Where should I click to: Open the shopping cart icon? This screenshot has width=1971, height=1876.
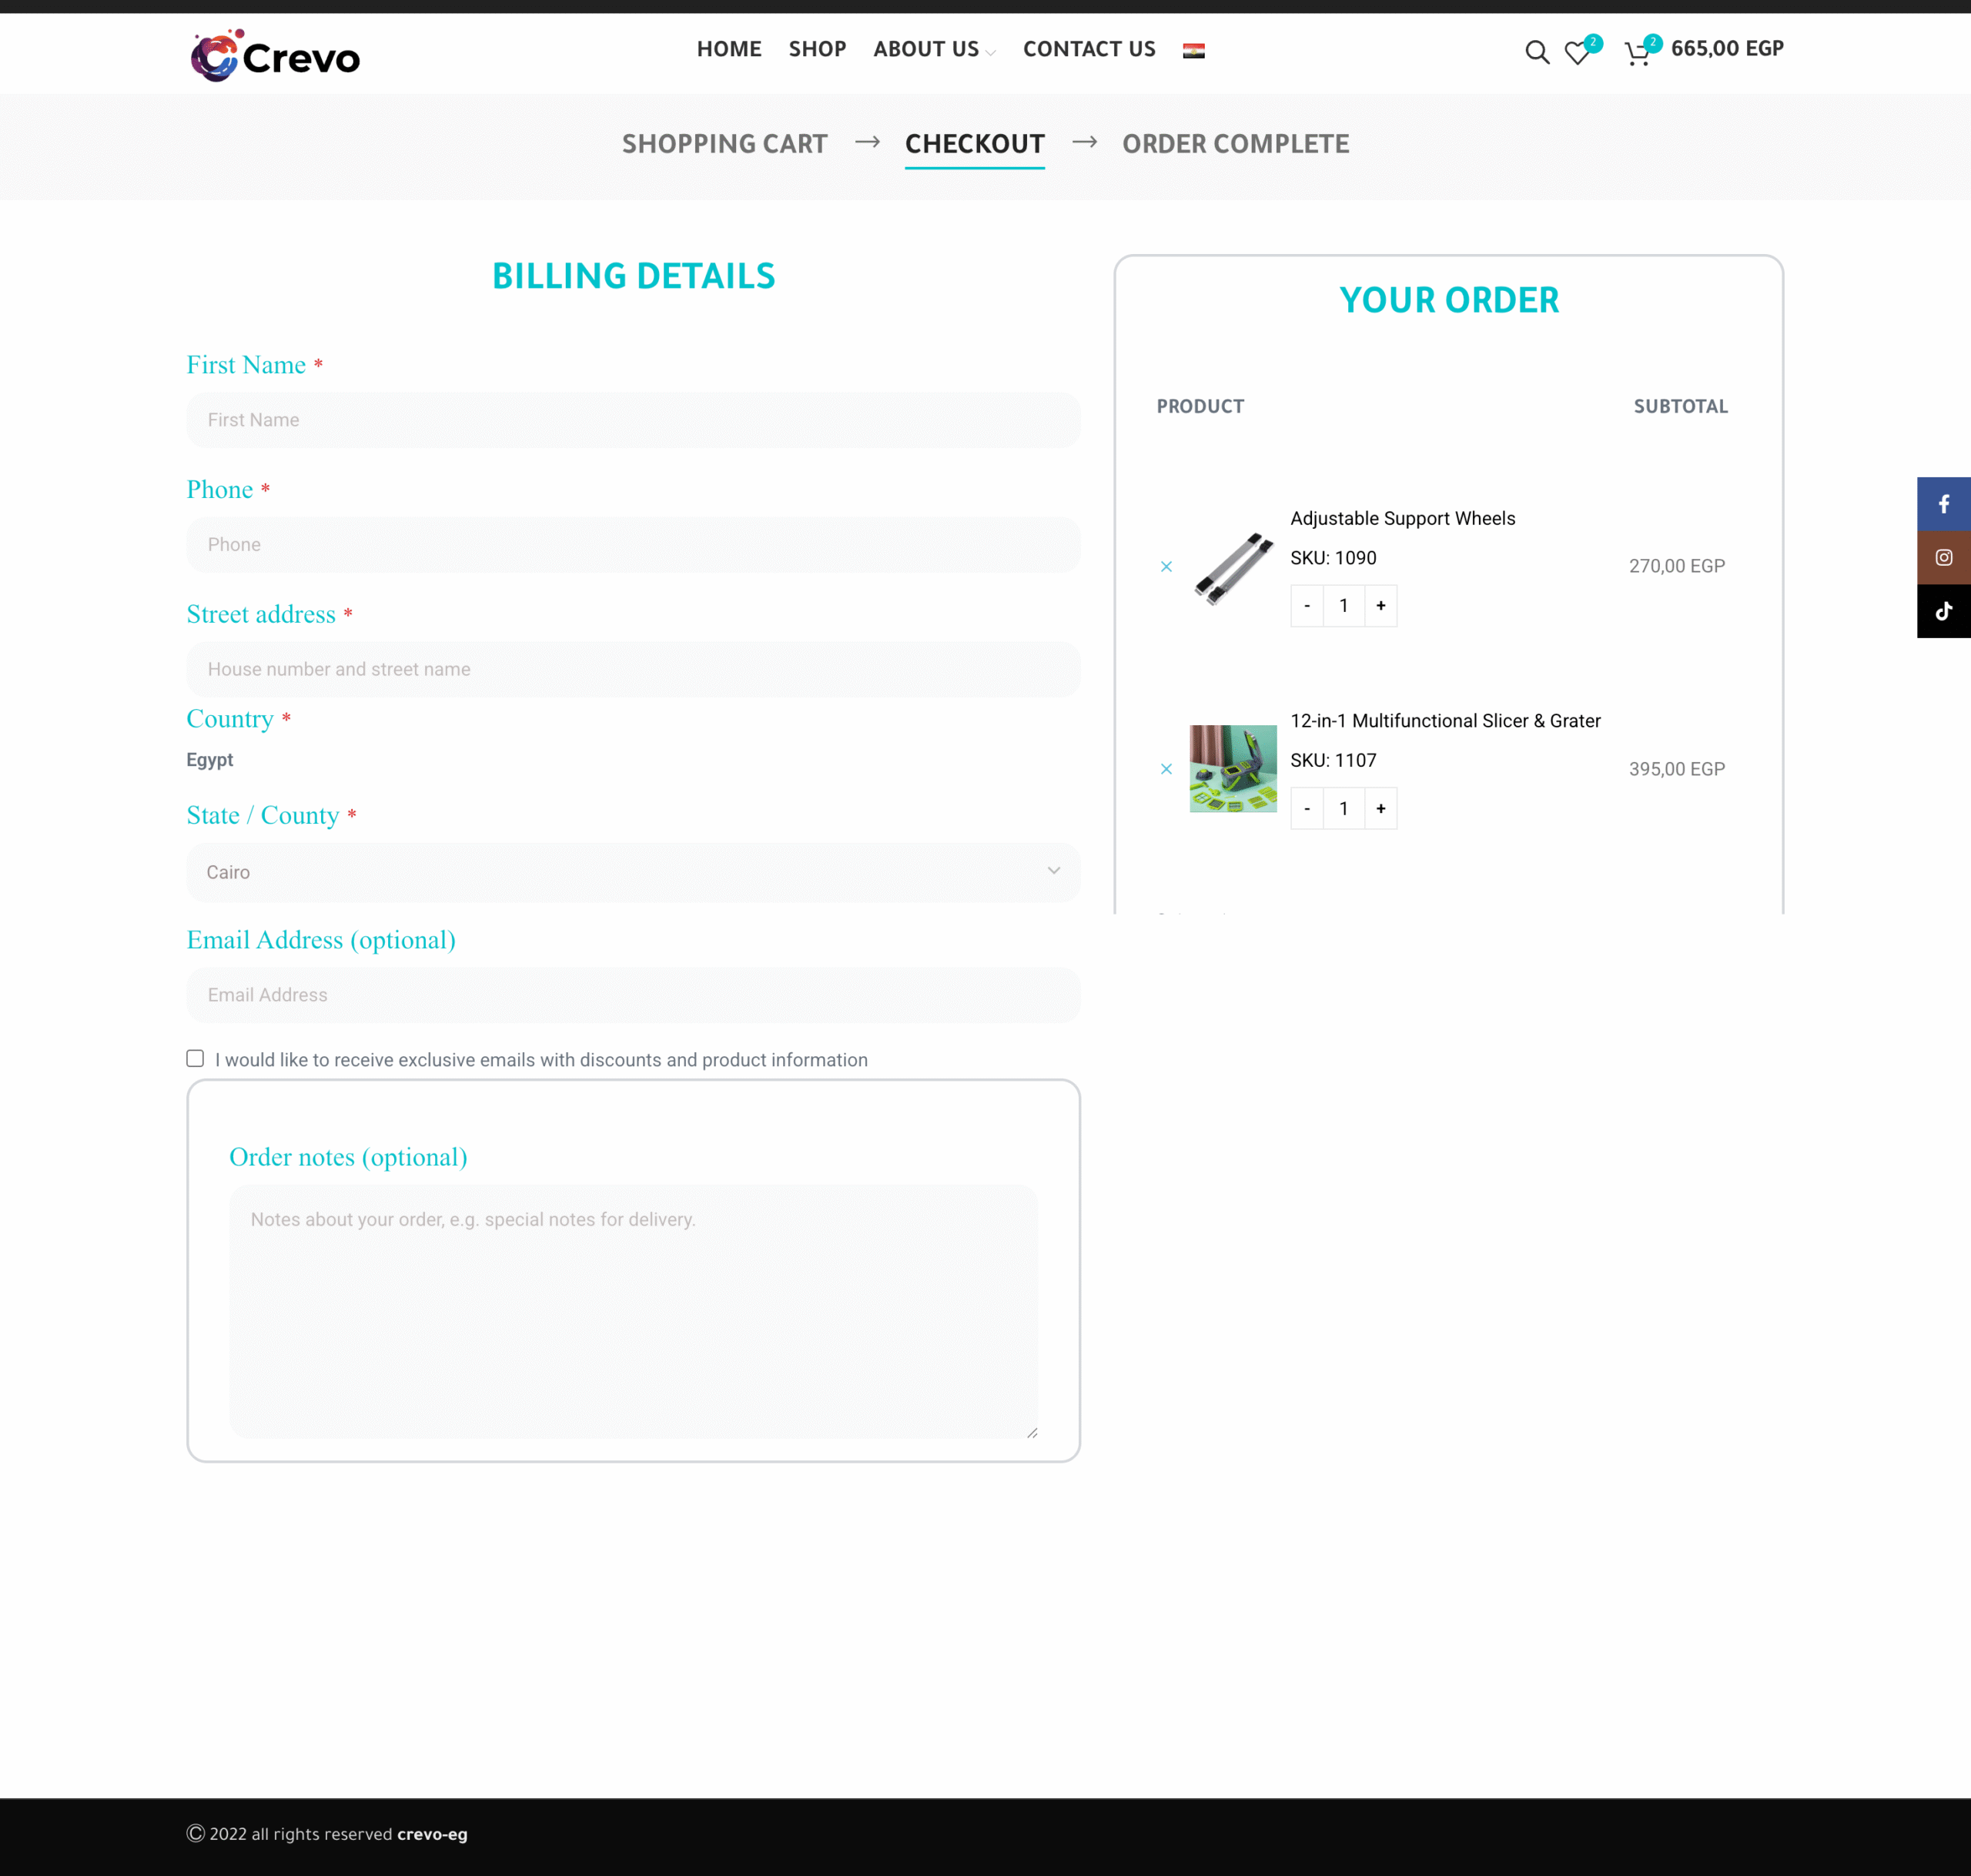(x=1637, y=53)
